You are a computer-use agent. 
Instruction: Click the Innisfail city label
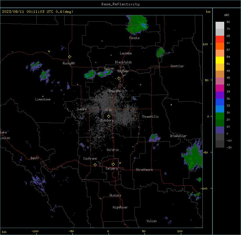(x=116, y=91)
